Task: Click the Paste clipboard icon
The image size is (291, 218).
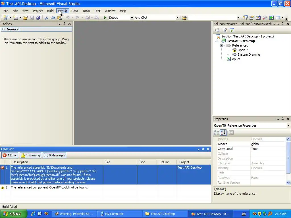Action: 60,18
